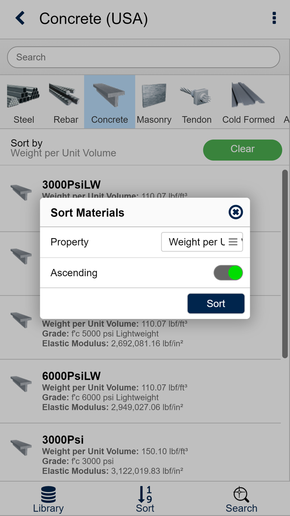
Task: Switch to the Sort tab at bottom
Action: point(145,499)
